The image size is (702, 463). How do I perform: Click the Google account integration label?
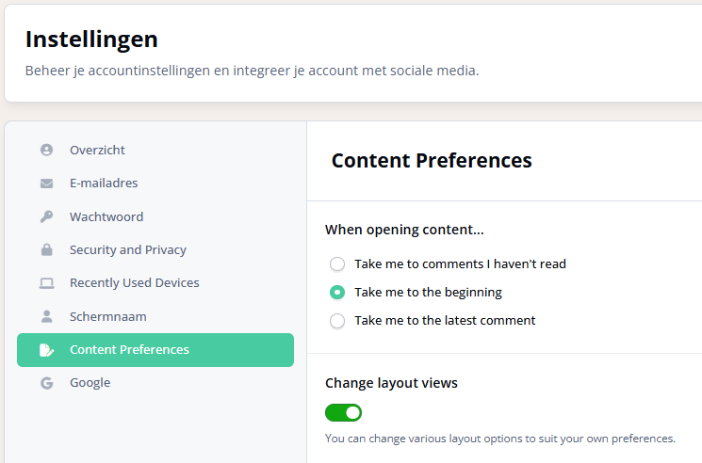pos(90,383)
